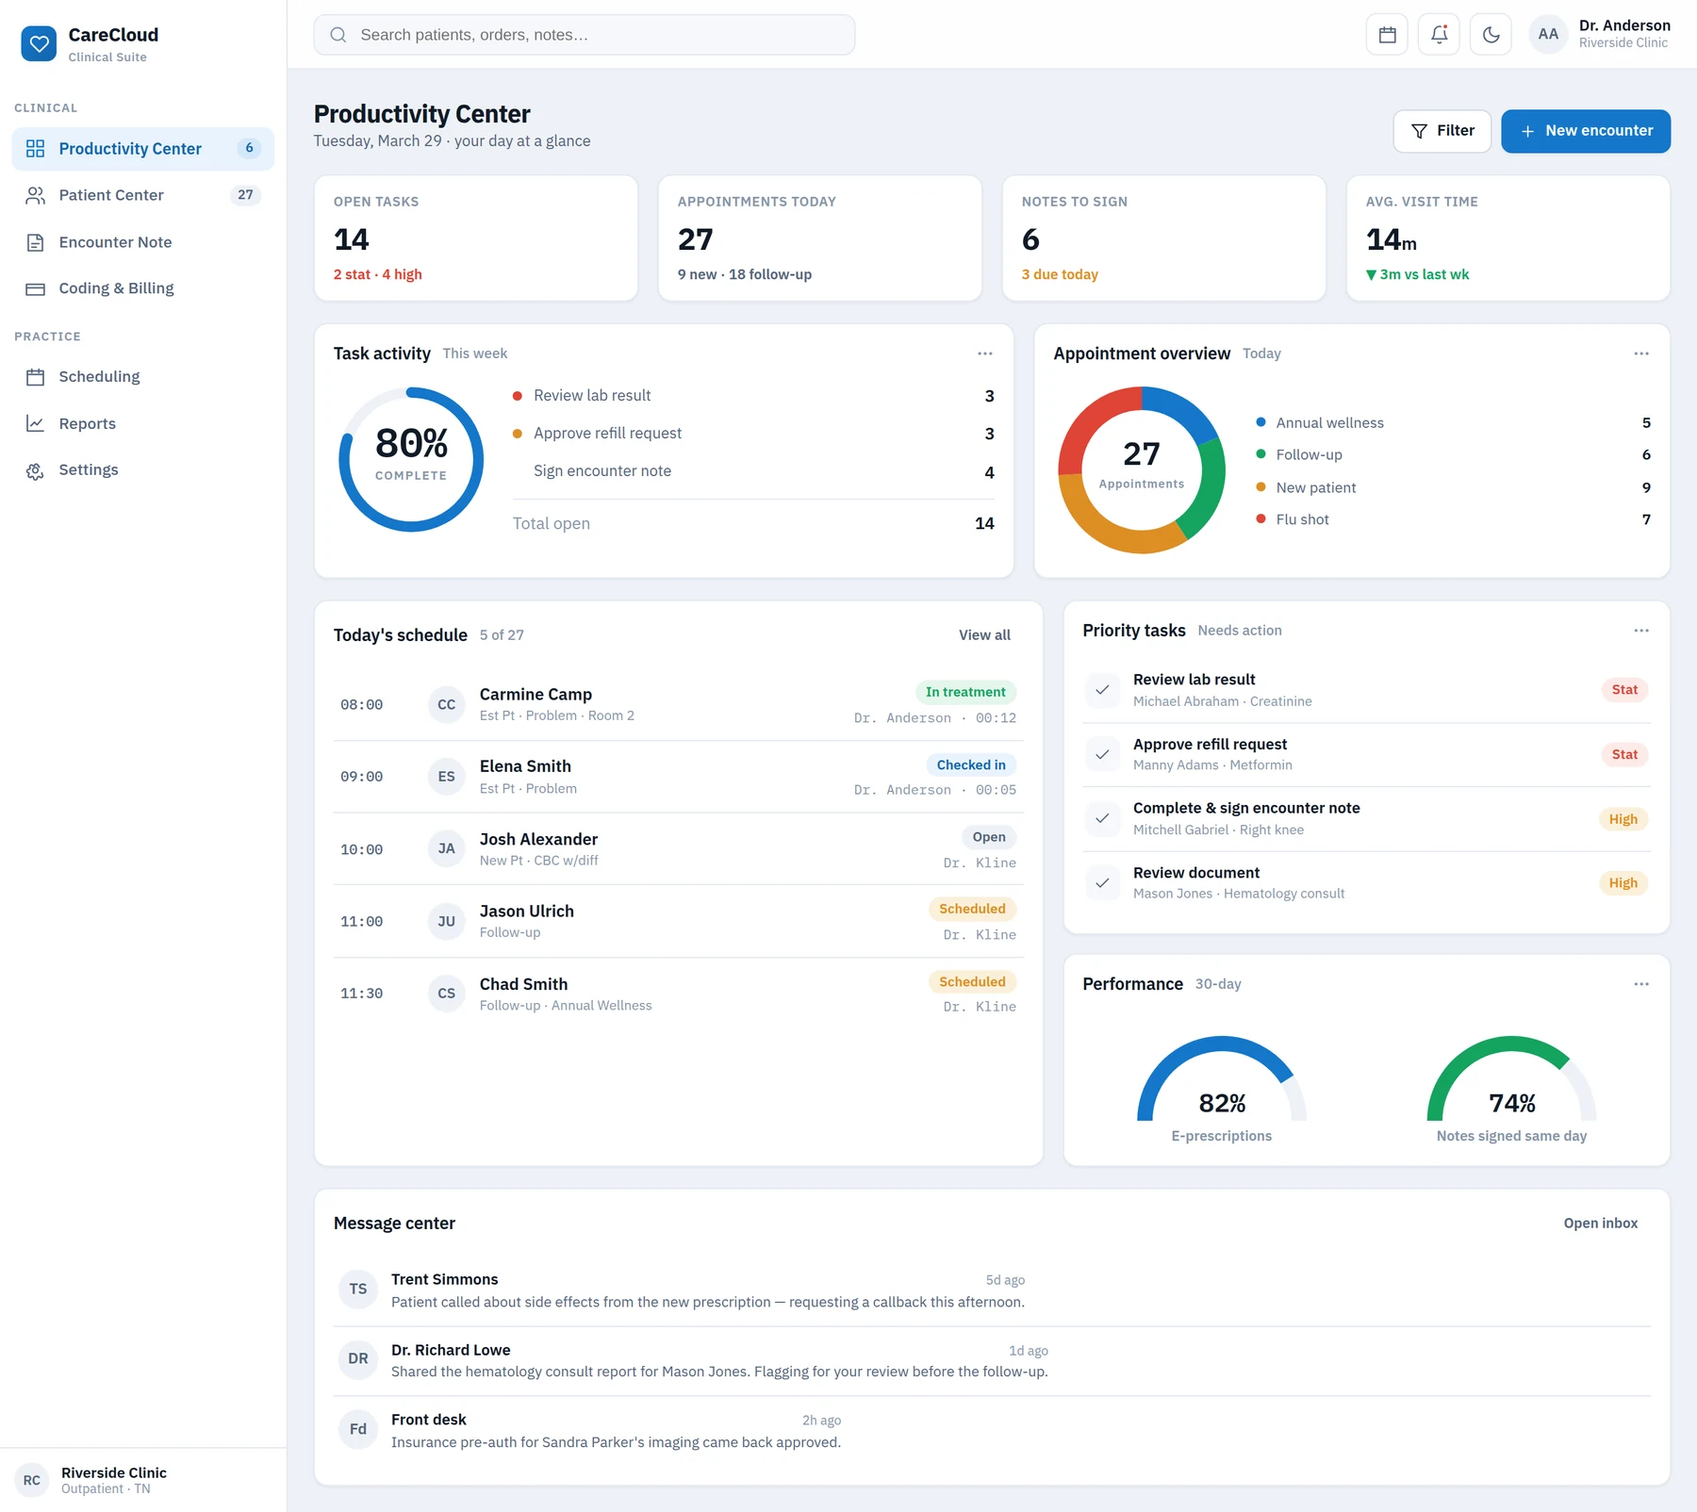Image resolution: width=1697 pixels, height=1512 pixels.
Task: Check off Approve refill request priority task
Action: [x=1101, y=754]
